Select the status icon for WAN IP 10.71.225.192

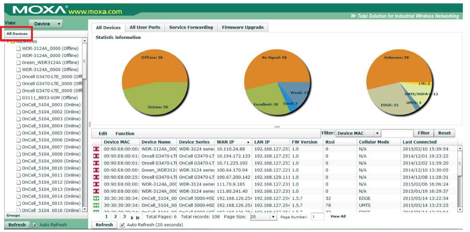(96, 163)
